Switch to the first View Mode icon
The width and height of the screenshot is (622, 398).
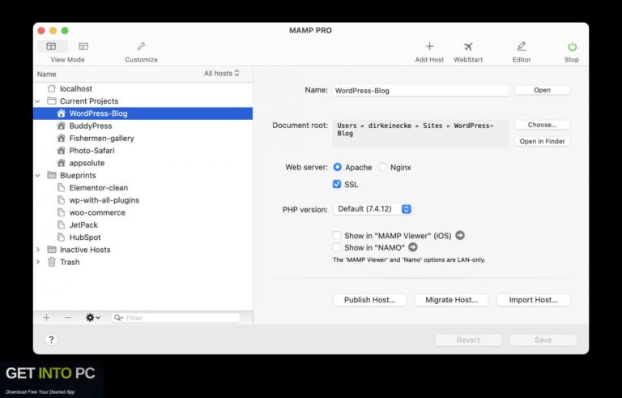[51, 46]
